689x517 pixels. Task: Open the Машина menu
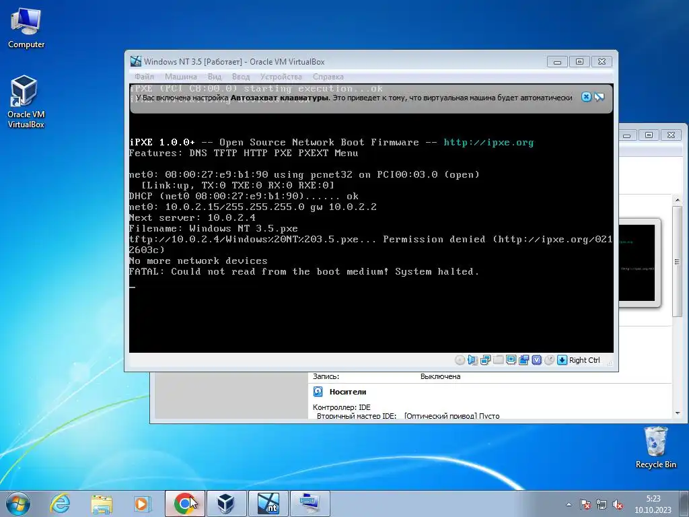point(180,77)
